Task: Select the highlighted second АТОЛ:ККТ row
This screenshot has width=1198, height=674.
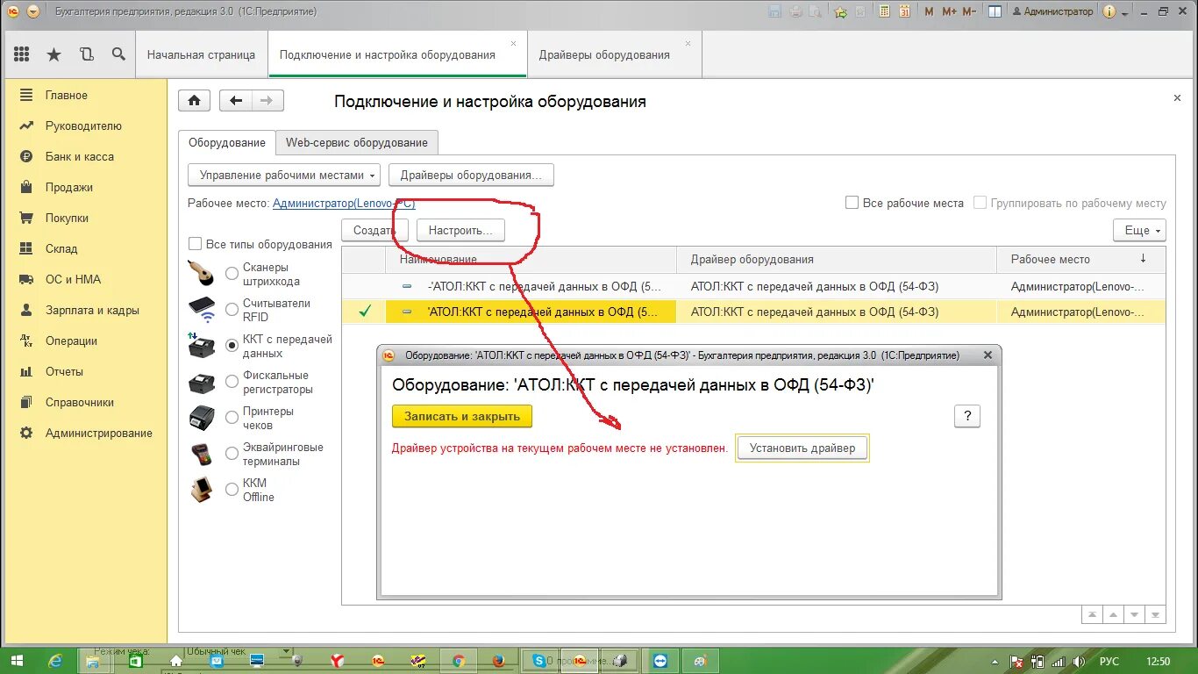Action: (x=753, y=312)
